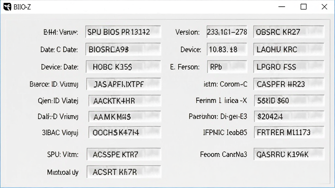This screenshot has width=335, height=188.
Task: Click the BIIO-Z app icon in title bar
Action: [7, 7]
